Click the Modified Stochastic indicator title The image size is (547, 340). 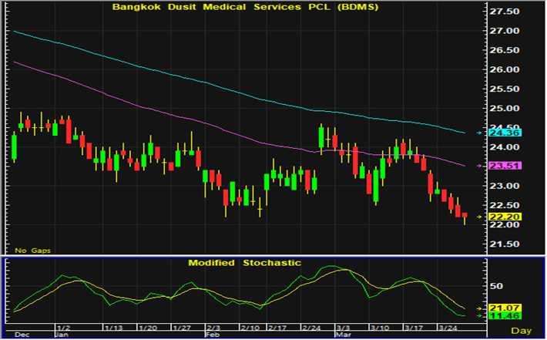(245, 263)
